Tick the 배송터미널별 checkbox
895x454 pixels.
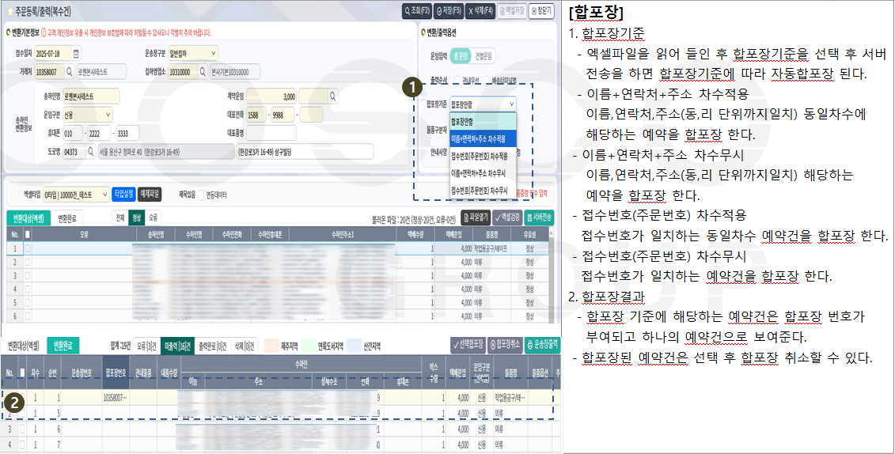point(487,80)
